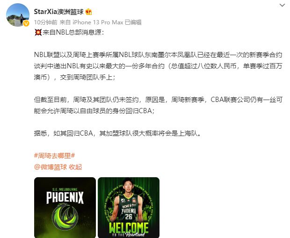Click the 来自NBL总部消息源 headline text
This screenshot has width=290, height=238.
pyautogui.click(x=73, y=32)
